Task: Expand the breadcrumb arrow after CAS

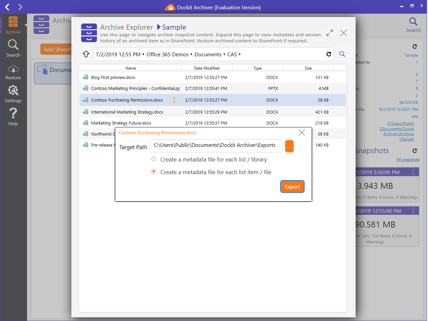Action: pyautogui.click(x=240, y=54)
